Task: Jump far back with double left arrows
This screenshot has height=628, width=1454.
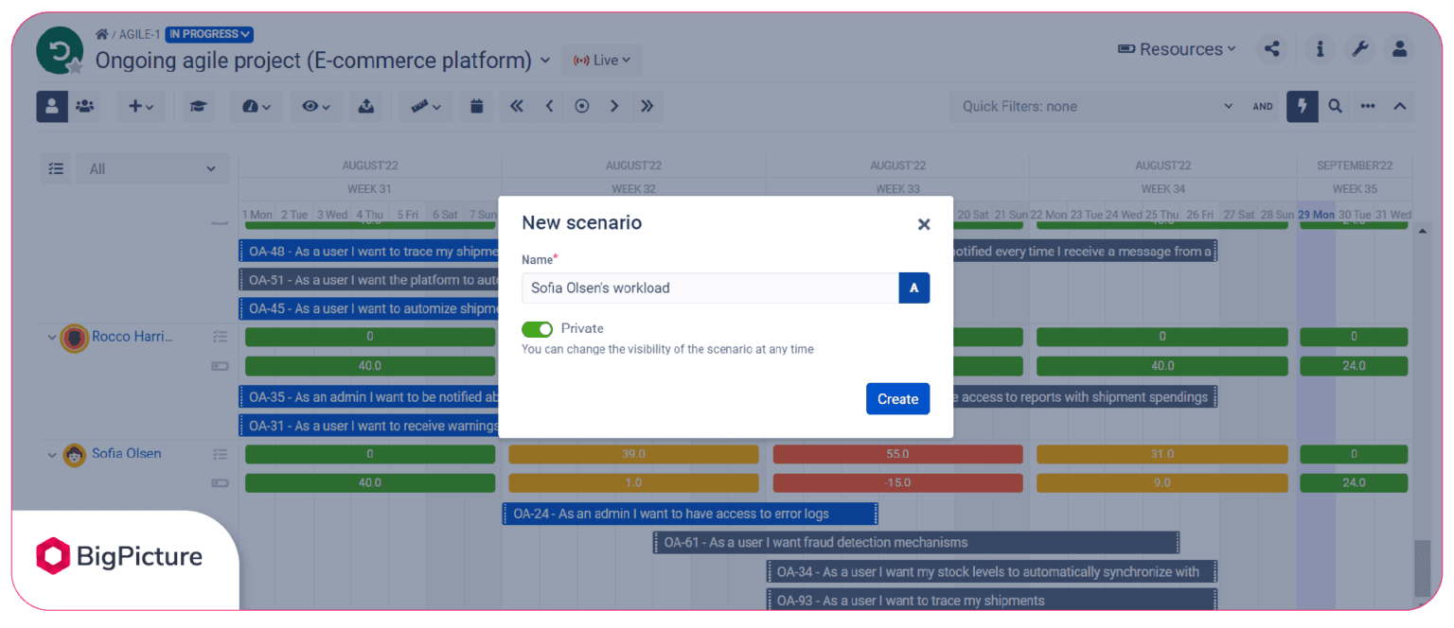Action: (x=516, y=106)
